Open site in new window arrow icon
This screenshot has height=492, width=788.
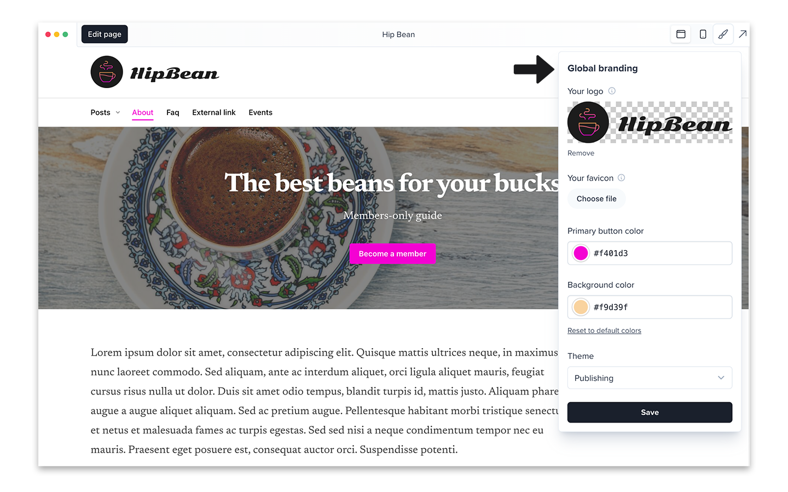coord(743,34)
